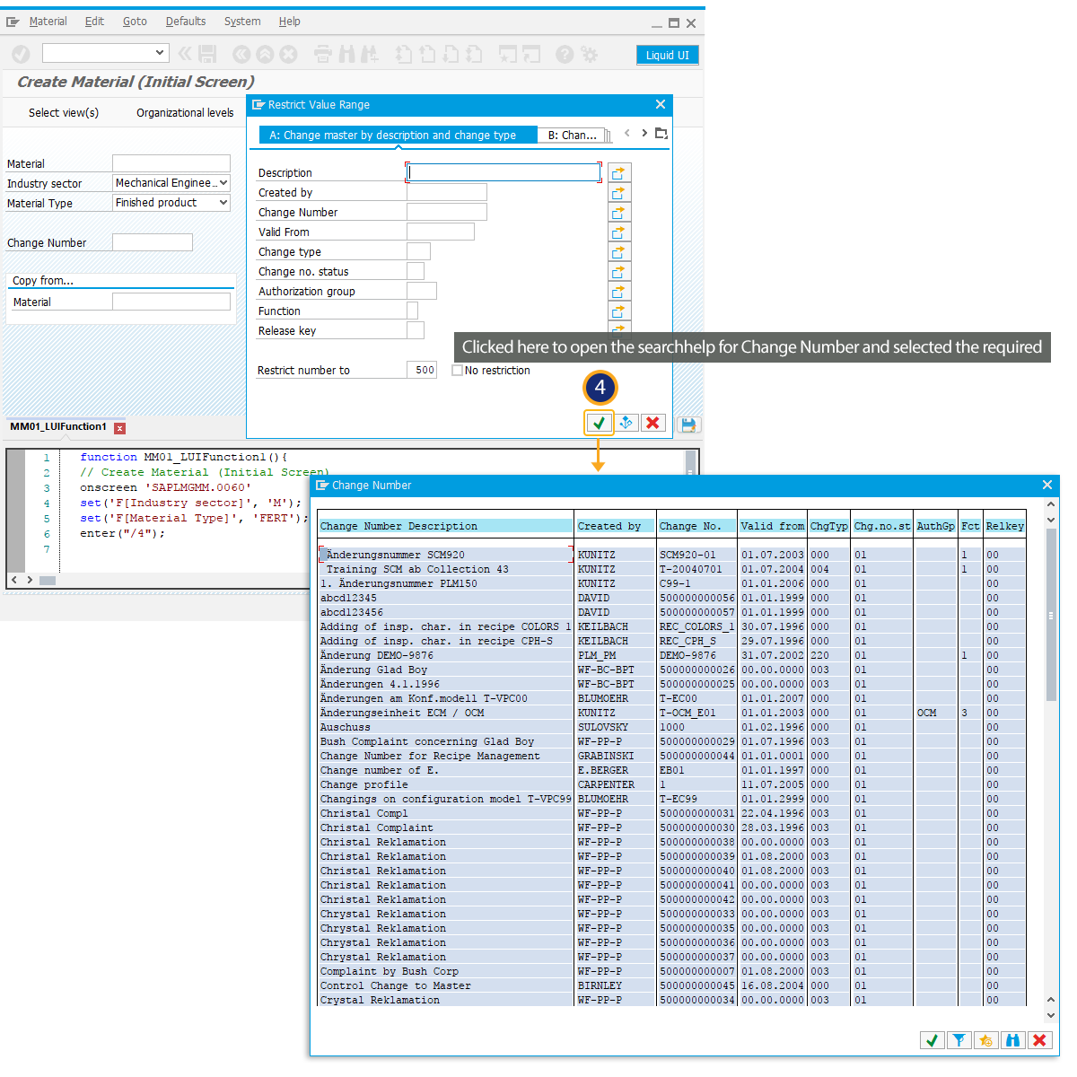Switch to the B: Chan... tab
Image resolution: width=1077 pixels, height=1077 pixels.
(x=573, y=135)
